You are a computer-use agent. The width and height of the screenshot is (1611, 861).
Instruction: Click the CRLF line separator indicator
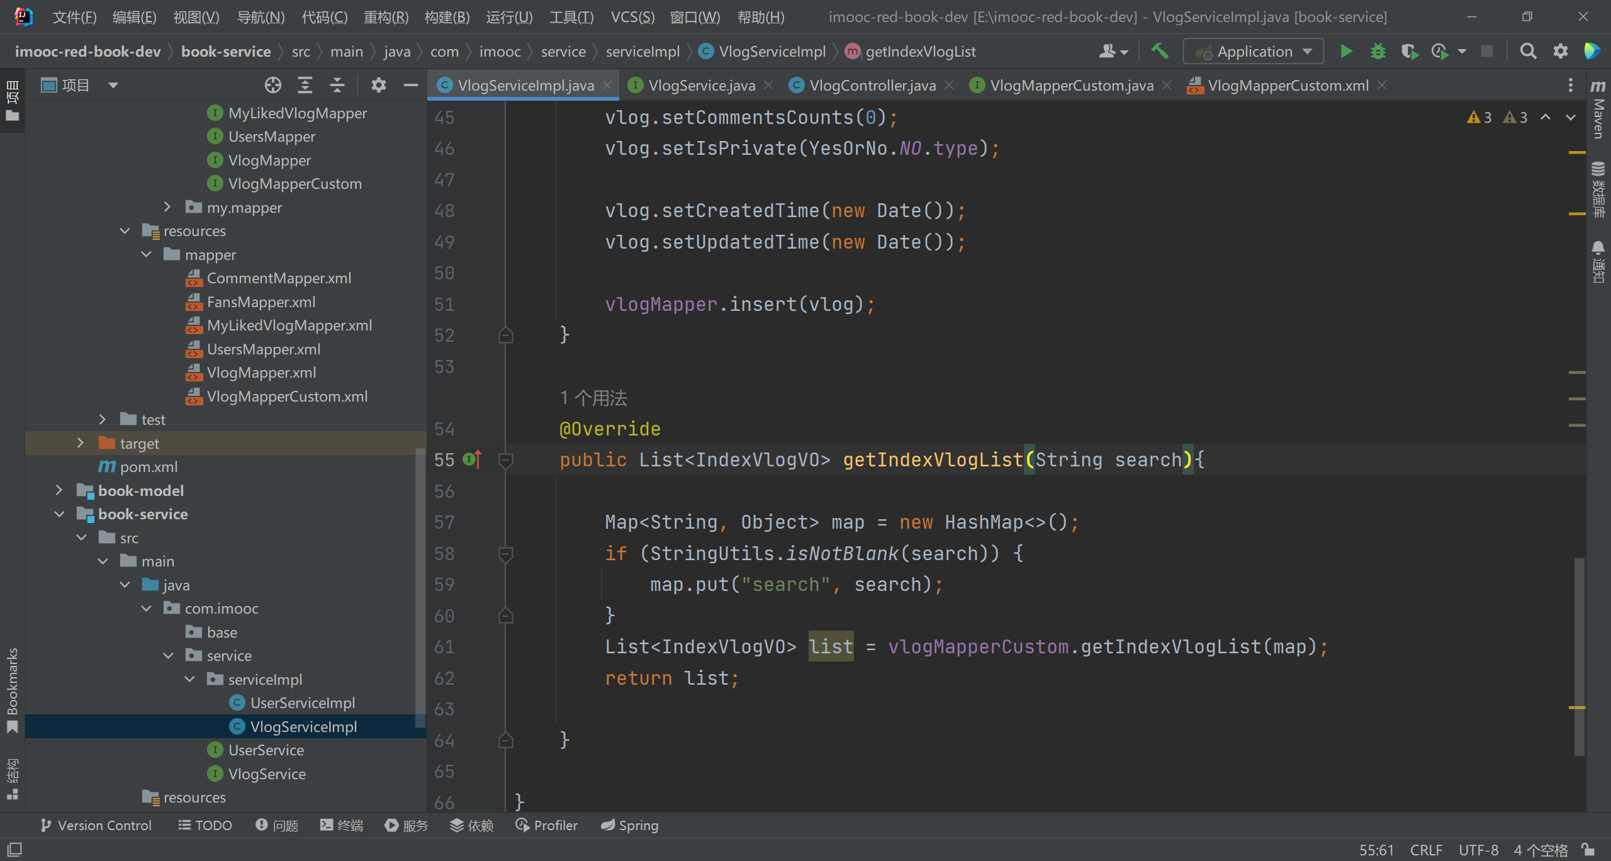pos(1426,850)
